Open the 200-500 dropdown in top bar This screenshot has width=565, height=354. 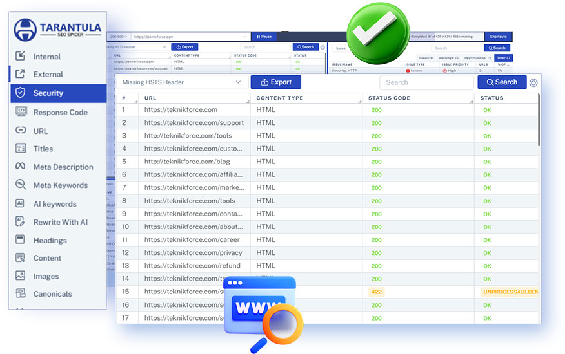point(118,37)
